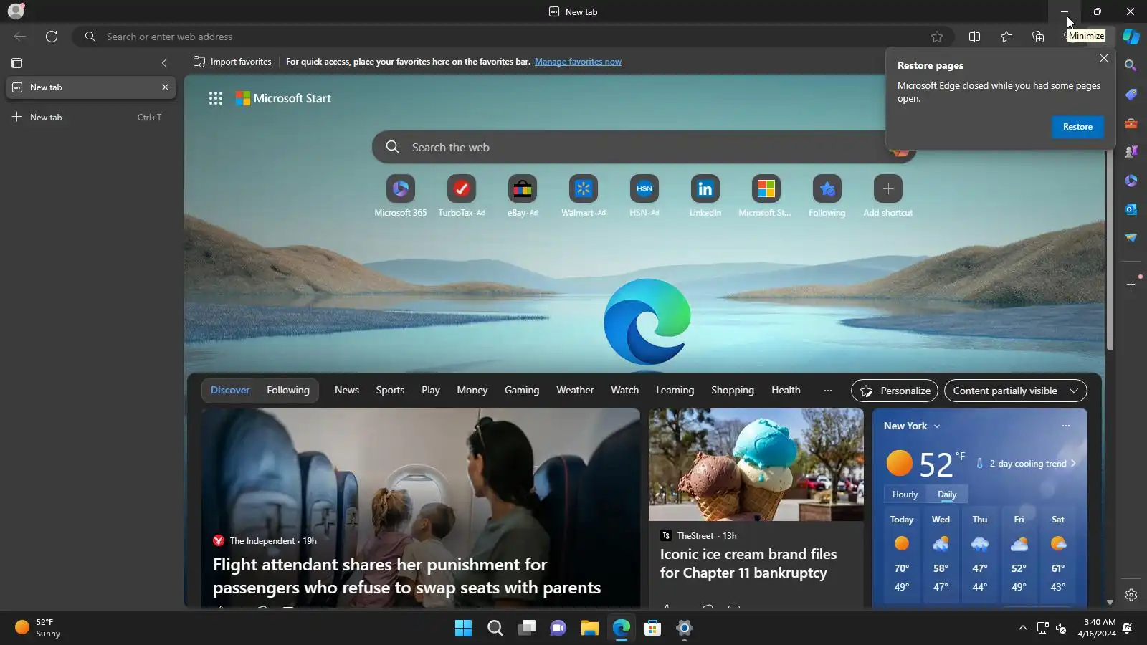Open Microsoft 365 in the sidebar
1147x645 pixels.
(x=1131, y=181)
